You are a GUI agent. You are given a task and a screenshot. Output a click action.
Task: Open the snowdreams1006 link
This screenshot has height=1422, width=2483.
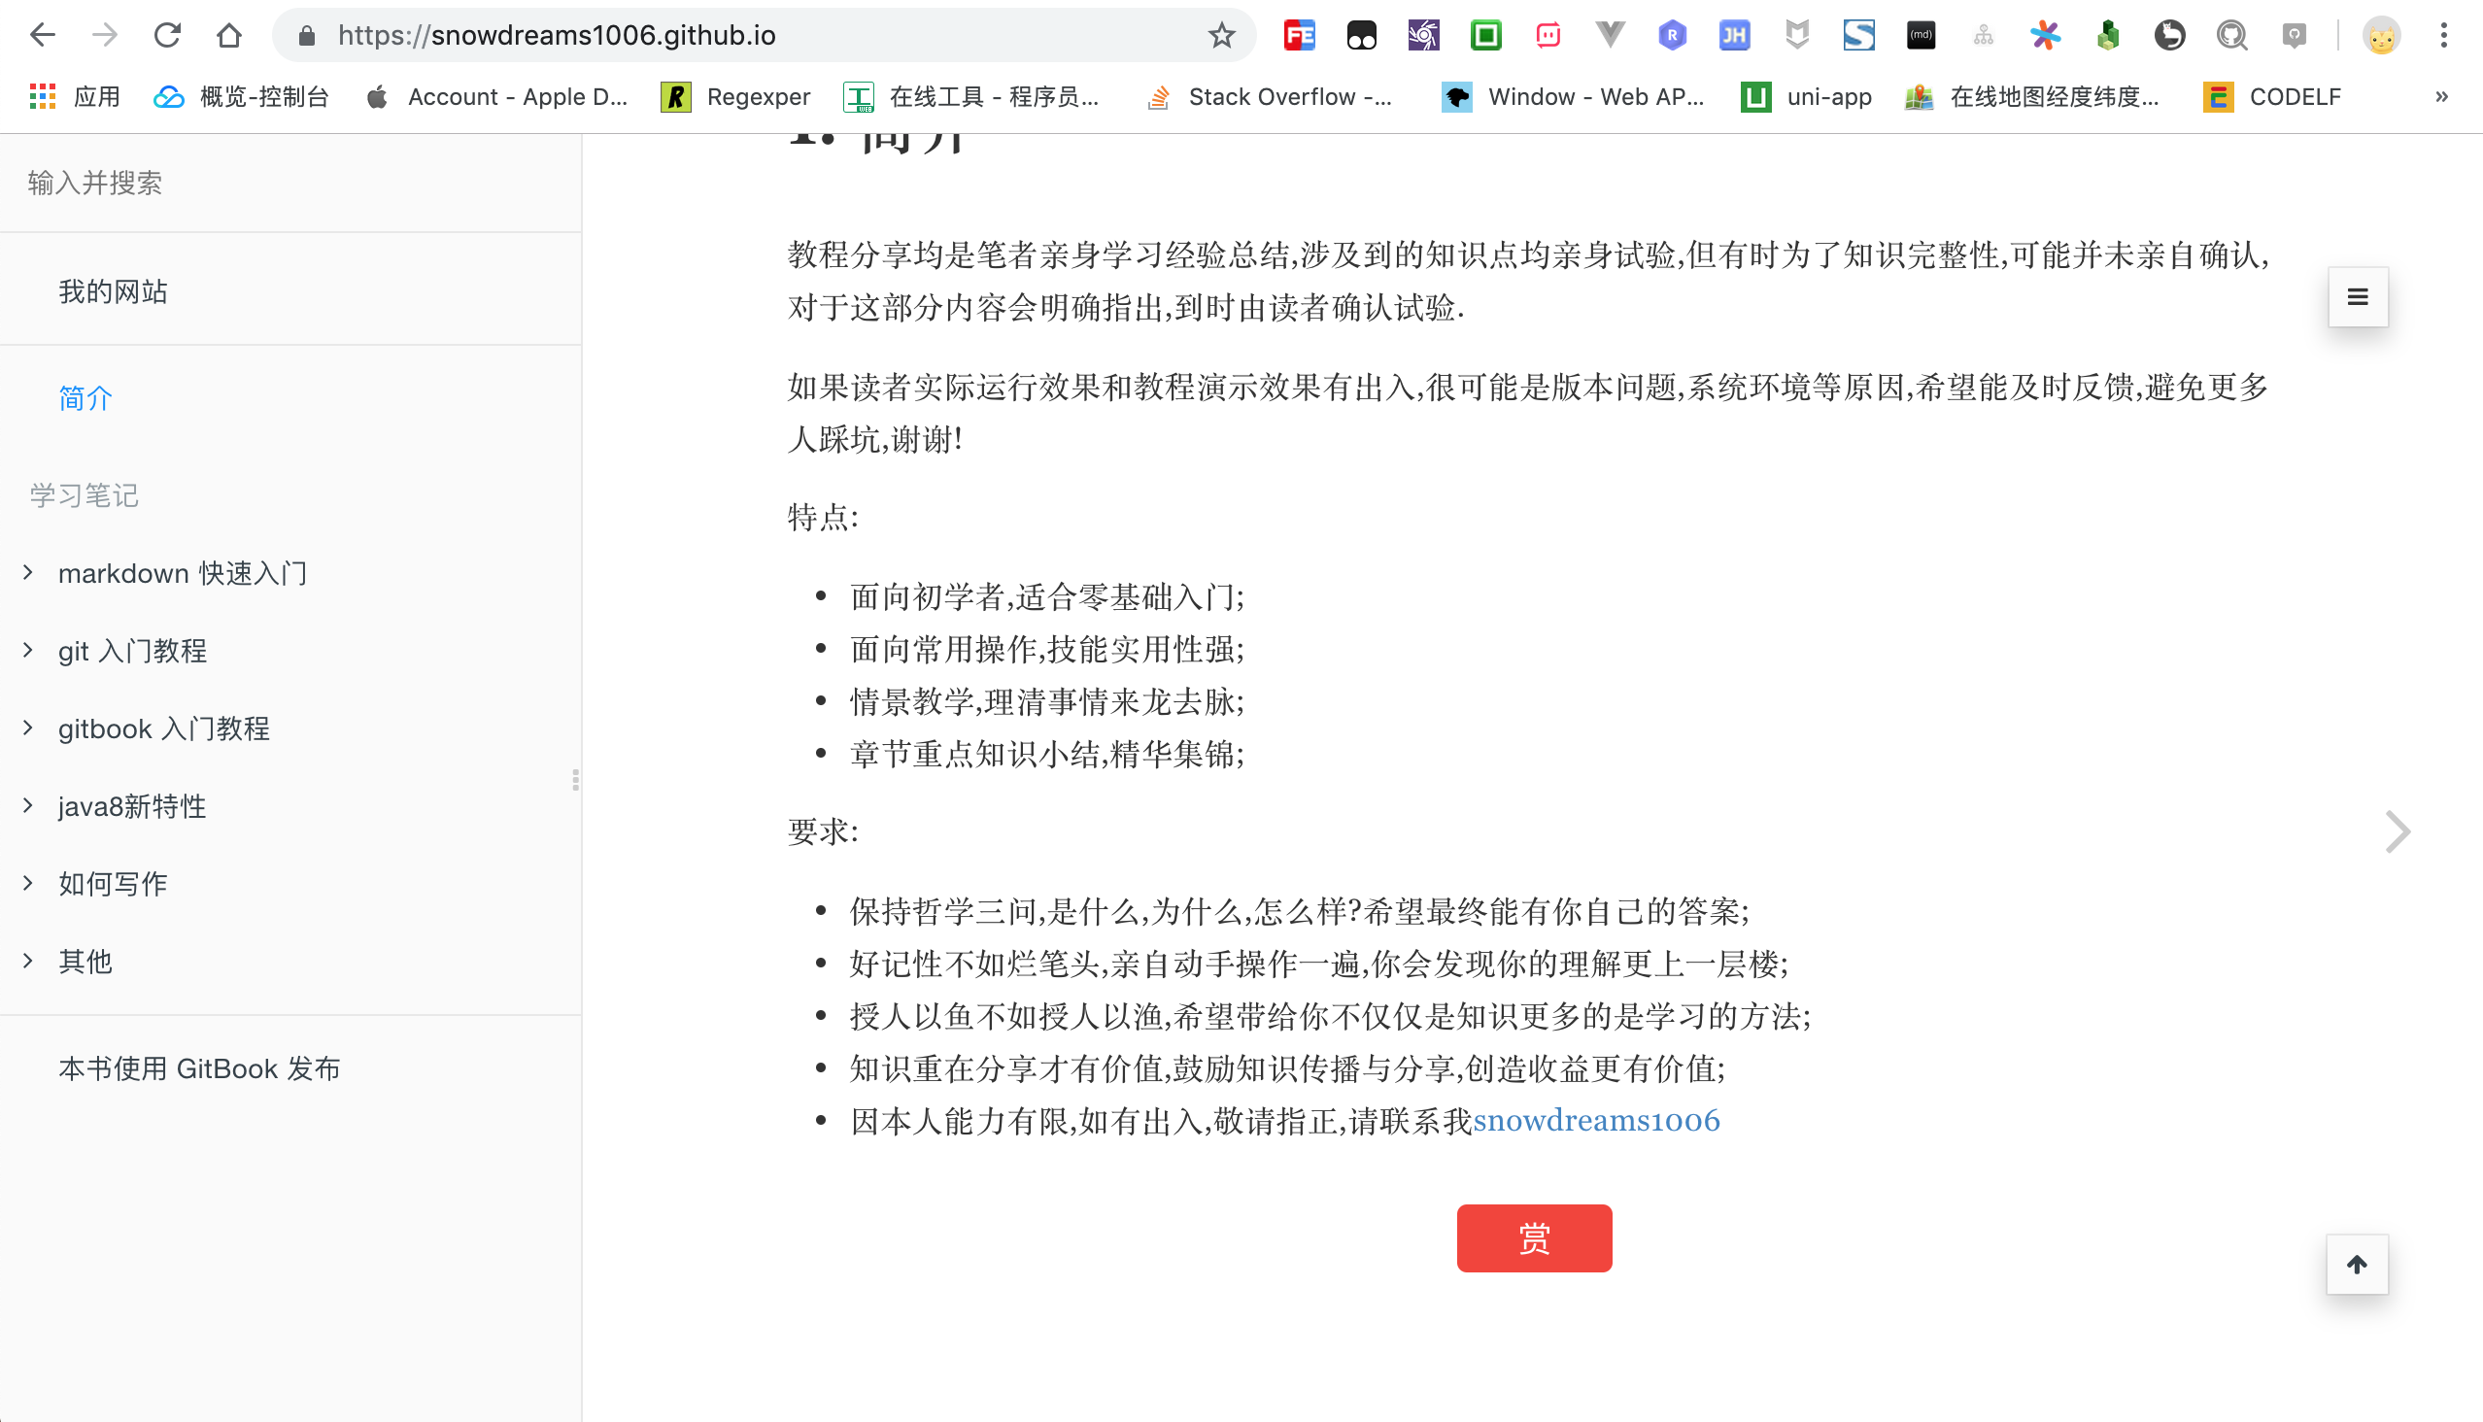[1597, 1120]
